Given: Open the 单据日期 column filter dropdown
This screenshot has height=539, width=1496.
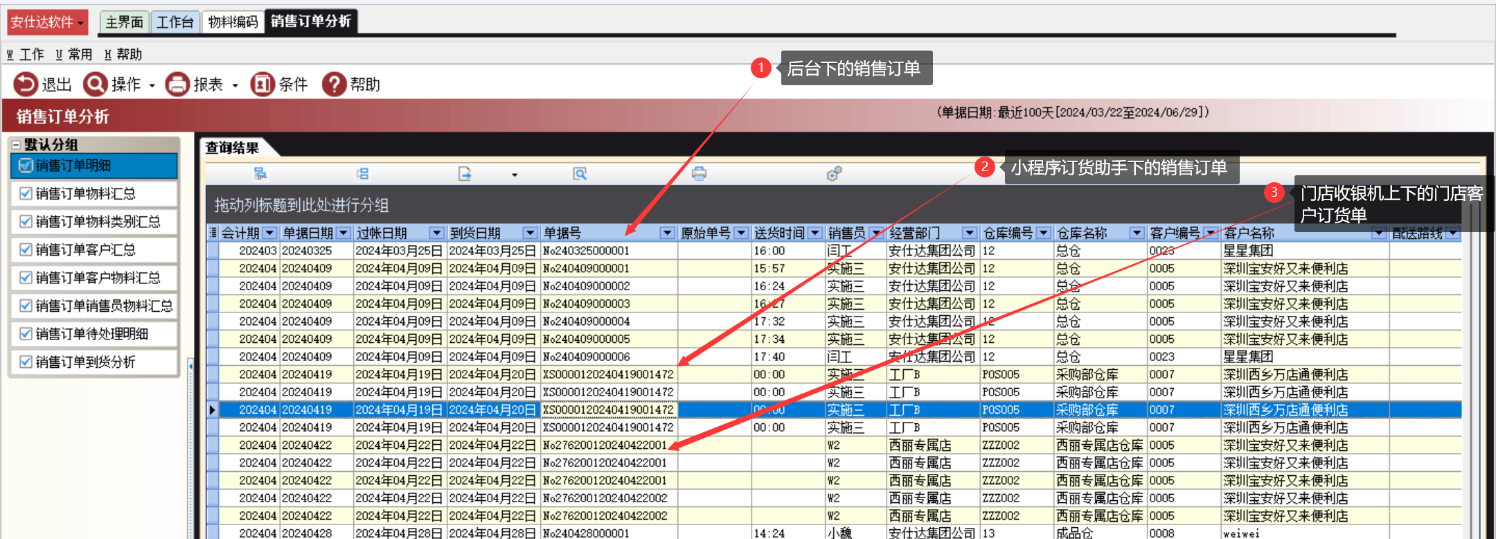Looking at the screenshot, I should 343,233.
